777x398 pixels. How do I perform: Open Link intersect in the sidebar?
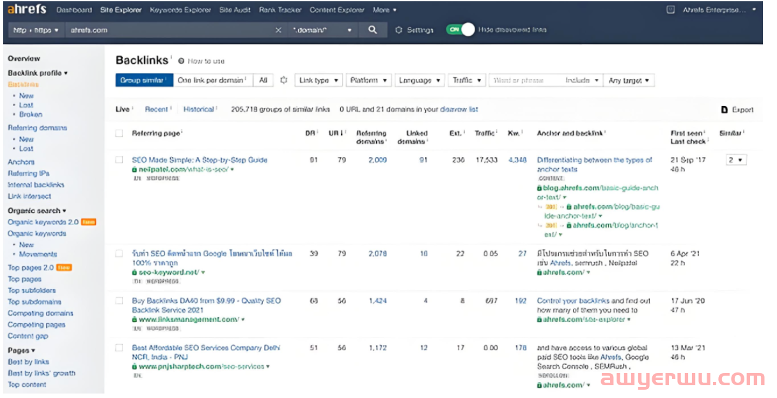click(29, 196)
